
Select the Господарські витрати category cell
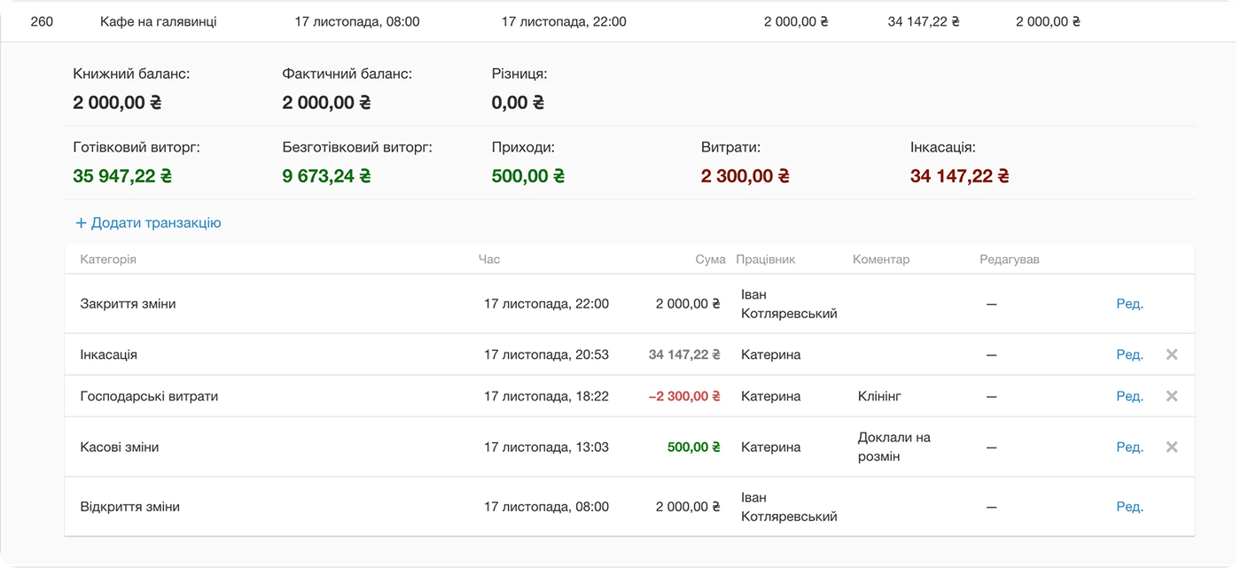click(149, 396)
